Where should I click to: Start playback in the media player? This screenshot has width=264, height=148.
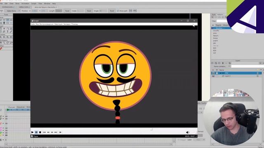coord(32,132)
